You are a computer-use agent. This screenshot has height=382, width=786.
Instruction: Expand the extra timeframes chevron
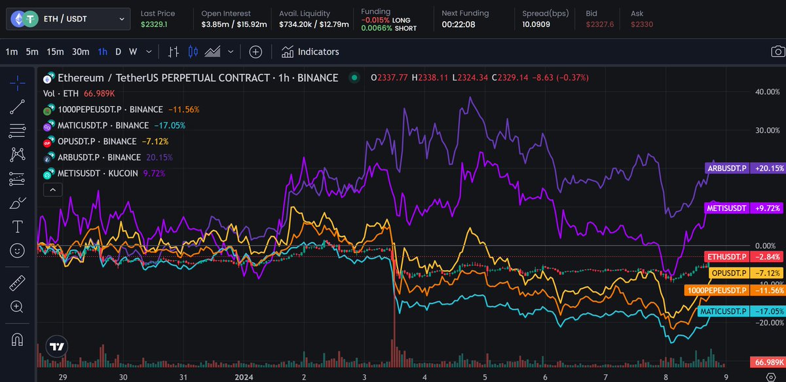(148, 51)
